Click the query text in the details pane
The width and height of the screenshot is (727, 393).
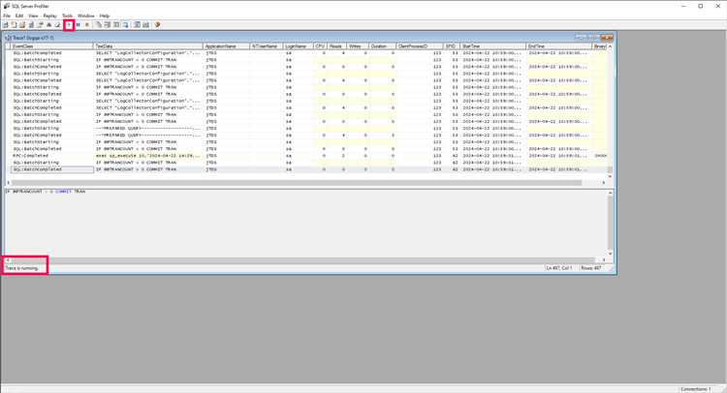coord(46,192)
